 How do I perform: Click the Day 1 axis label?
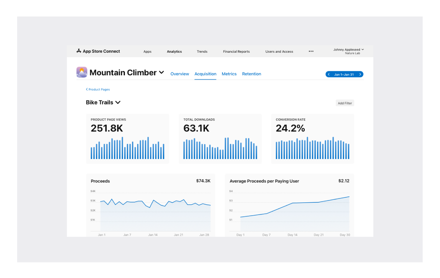pyautogui.click(x=240, y=235)
